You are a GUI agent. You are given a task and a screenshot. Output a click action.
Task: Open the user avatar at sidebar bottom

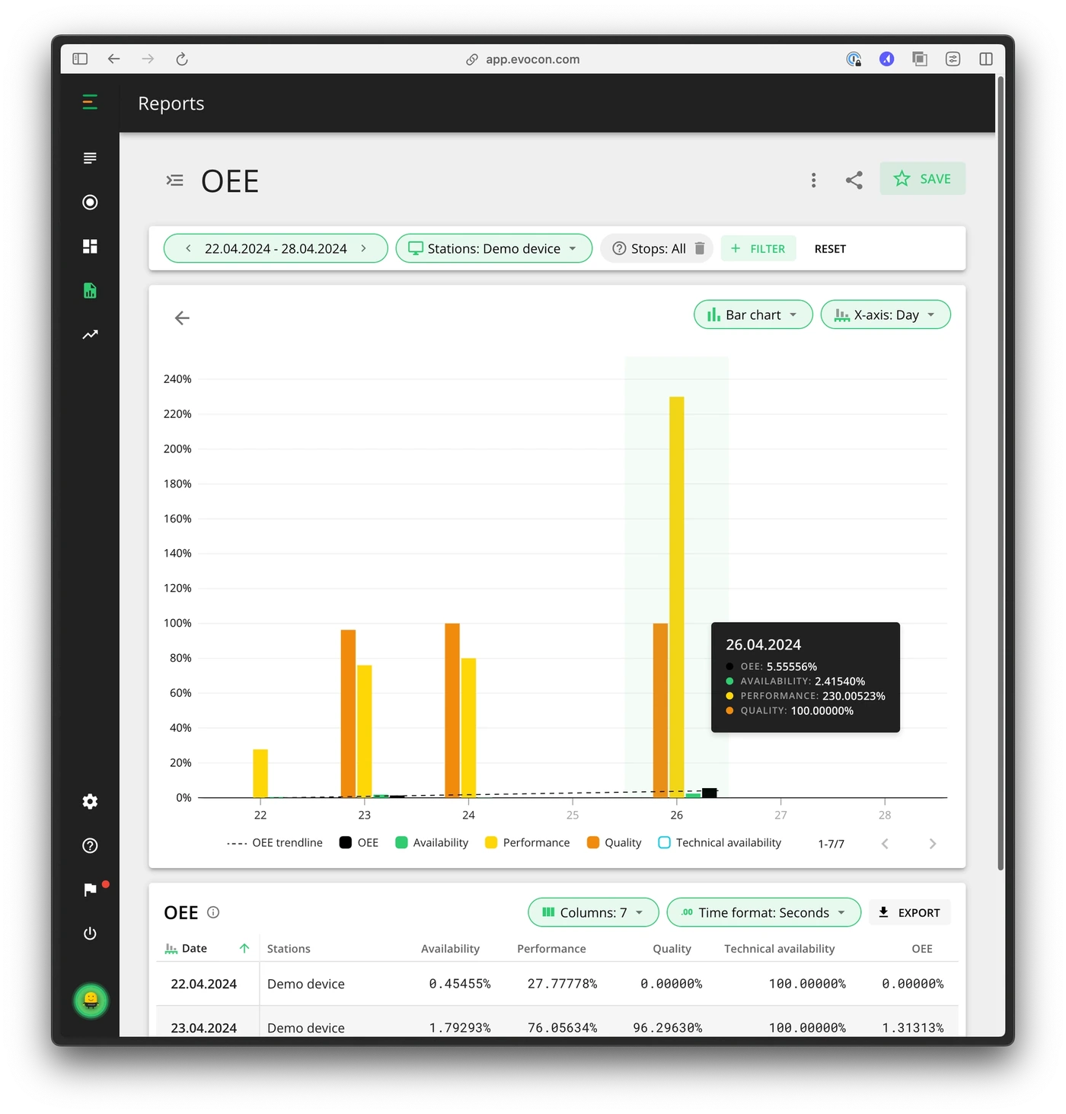tap(91, 1001)
